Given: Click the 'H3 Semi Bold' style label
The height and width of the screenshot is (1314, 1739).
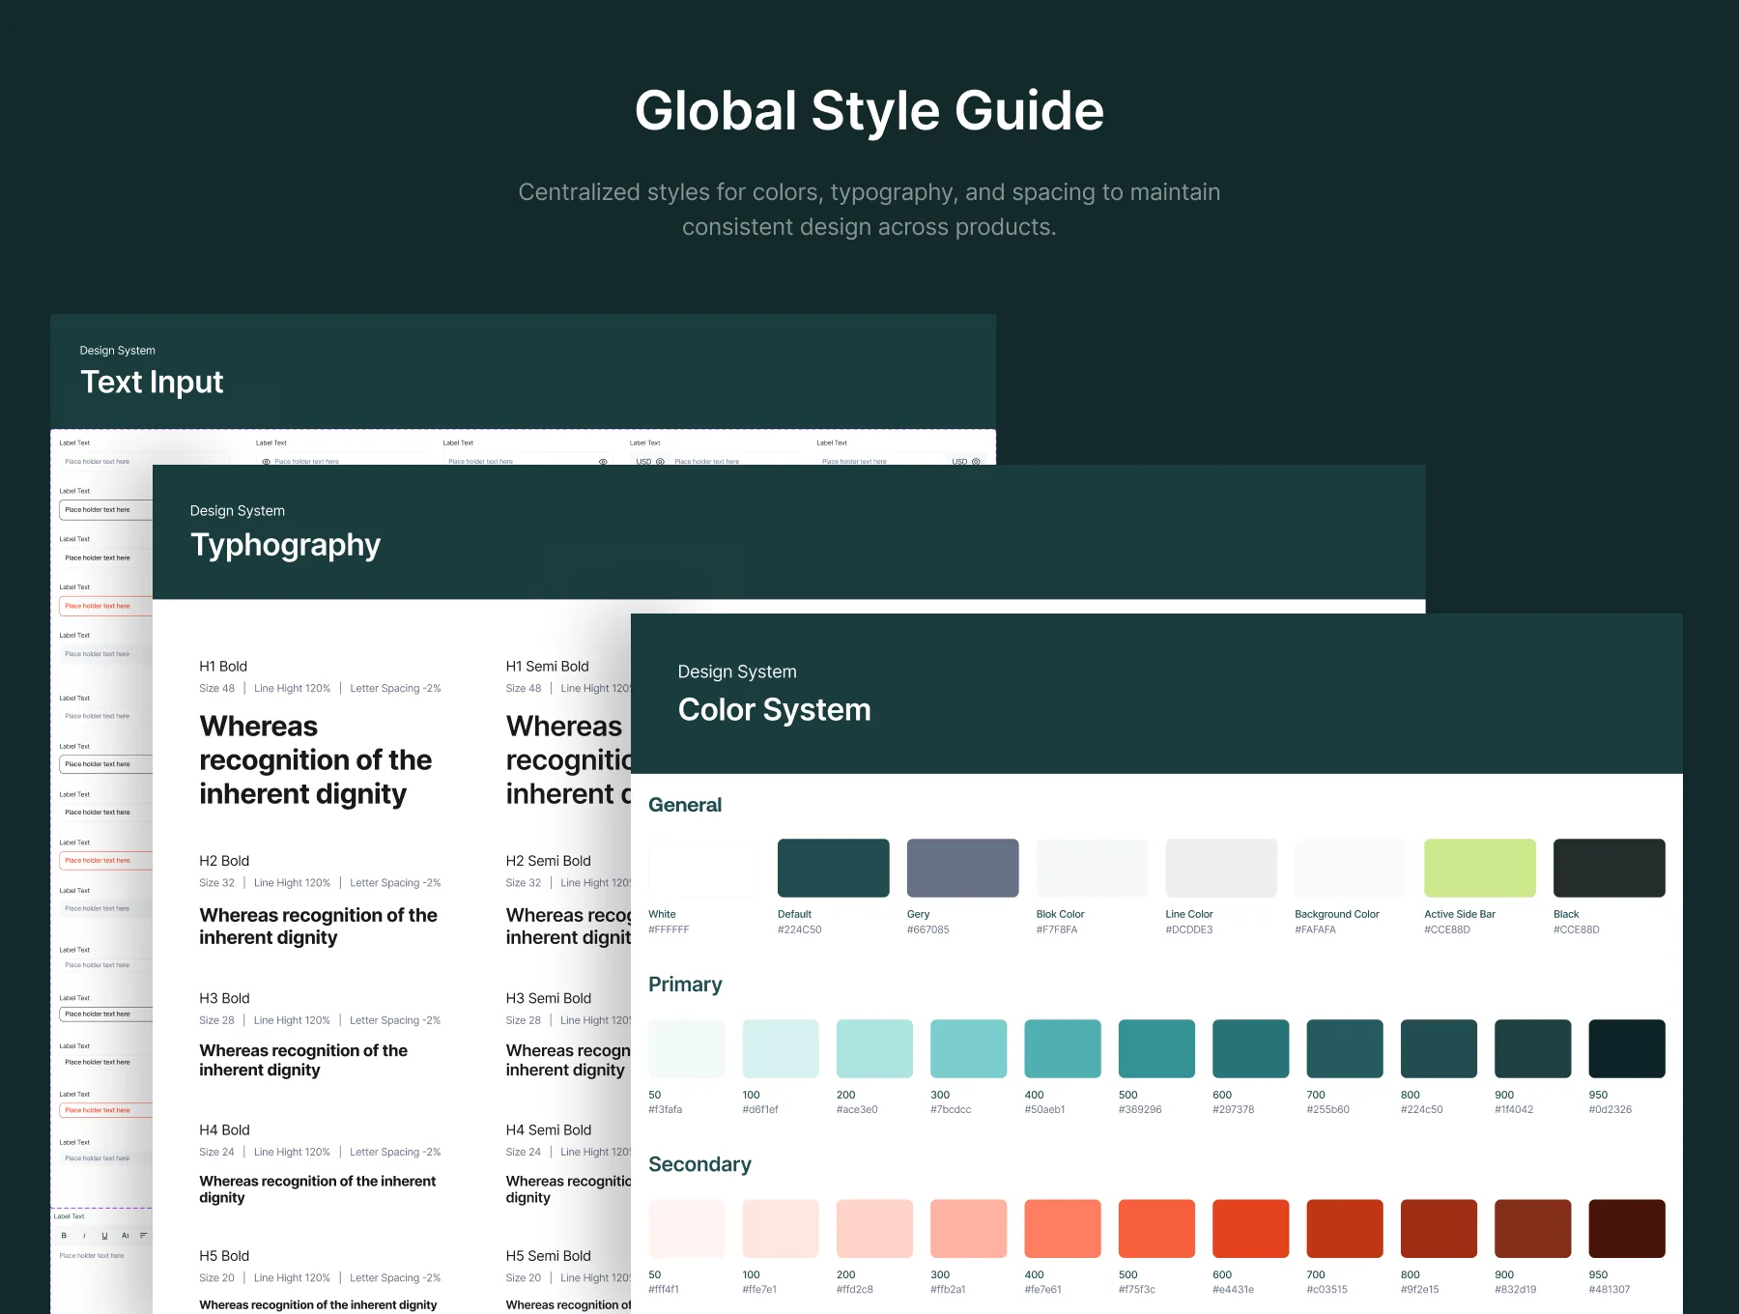Looking at the screenshot, I should (x=548, y=998).
